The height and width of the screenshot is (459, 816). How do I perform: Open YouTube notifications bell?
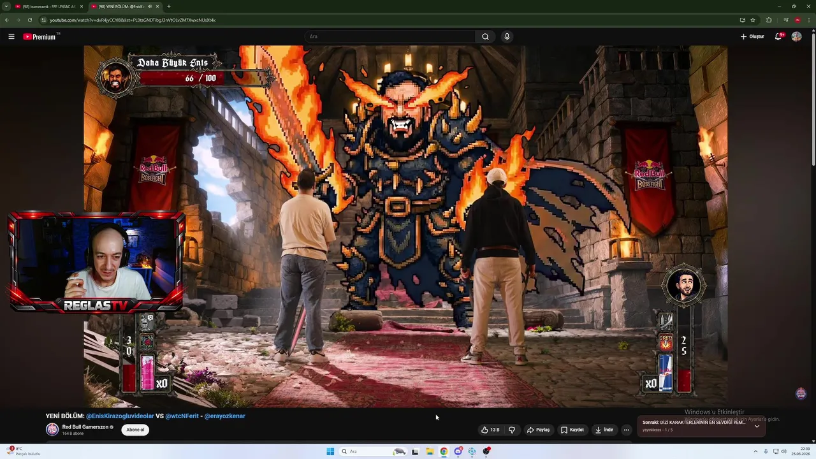pyautogui.click(x=778, y=36)
